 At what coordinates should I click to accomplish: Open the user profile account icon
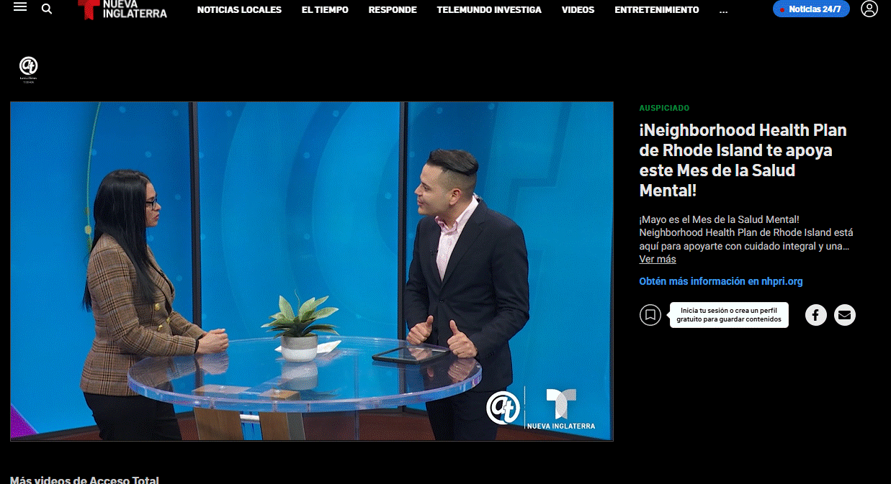pyautogui.click(x=869, y=9)
